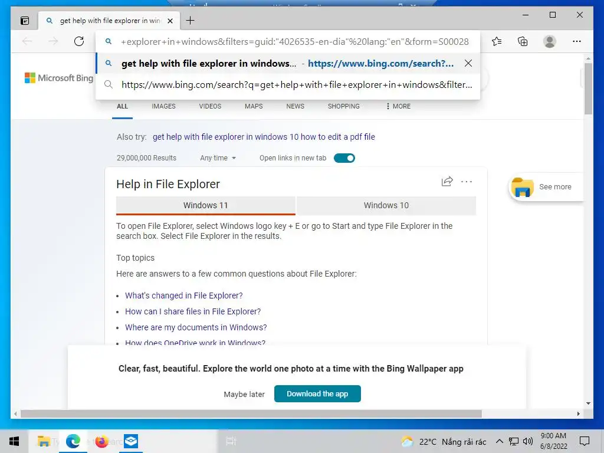Click the Microsoft Edge taskbar icon
The height and width of the screenshot is (453, 604).
[x=73, y=441]
